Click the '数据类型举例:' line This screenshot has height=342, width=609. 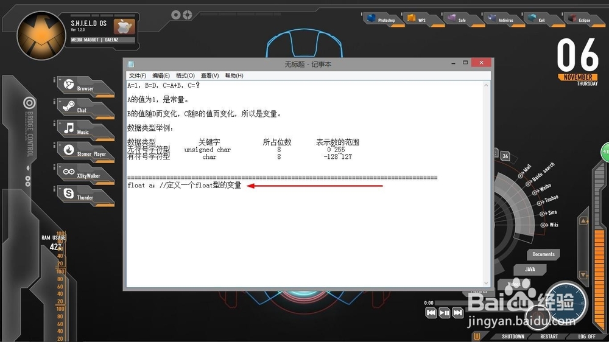[x=150, y=128]
